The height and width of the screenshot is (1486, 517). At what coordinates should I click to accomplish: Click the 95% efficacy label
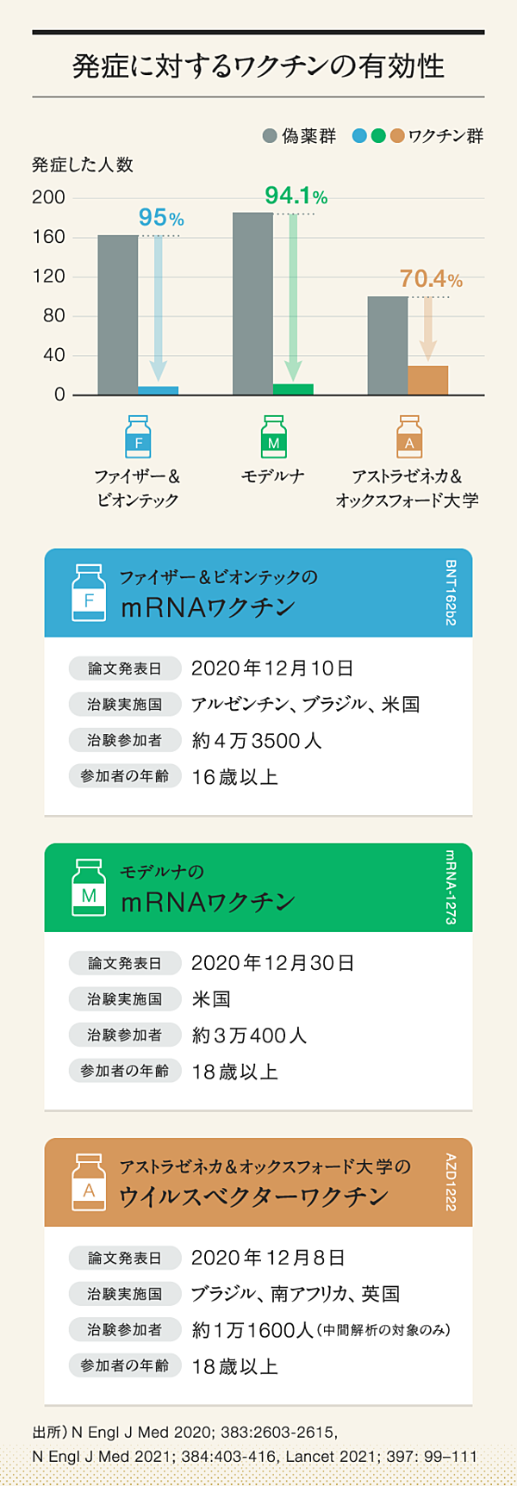[x=161, y=218]
